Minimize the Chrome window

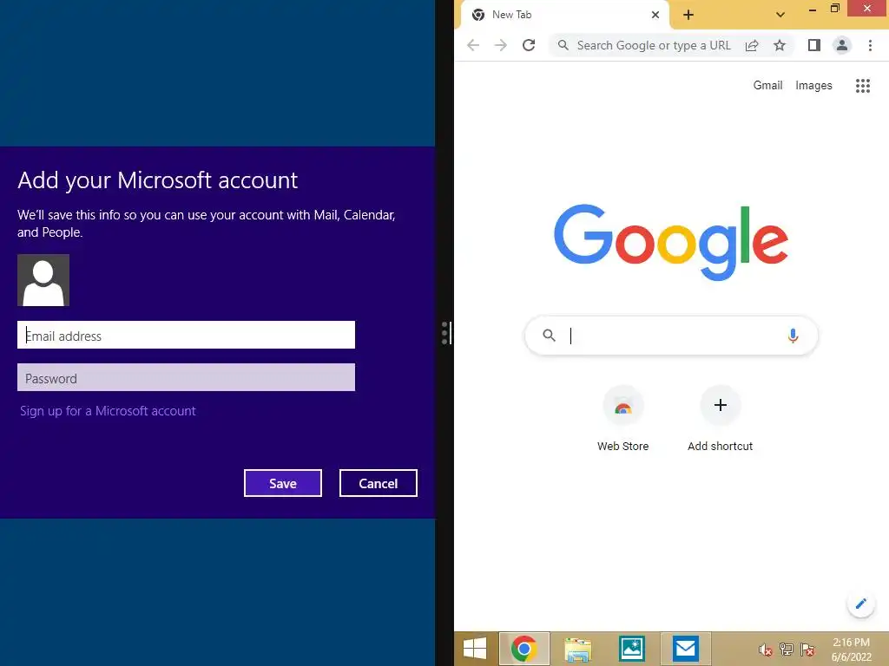click(x=813, y=9)
